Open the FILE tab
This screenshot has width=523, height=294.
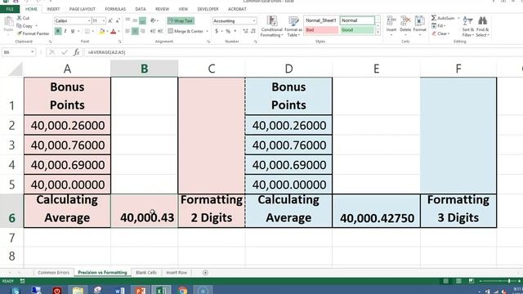(x=10, y=9)
